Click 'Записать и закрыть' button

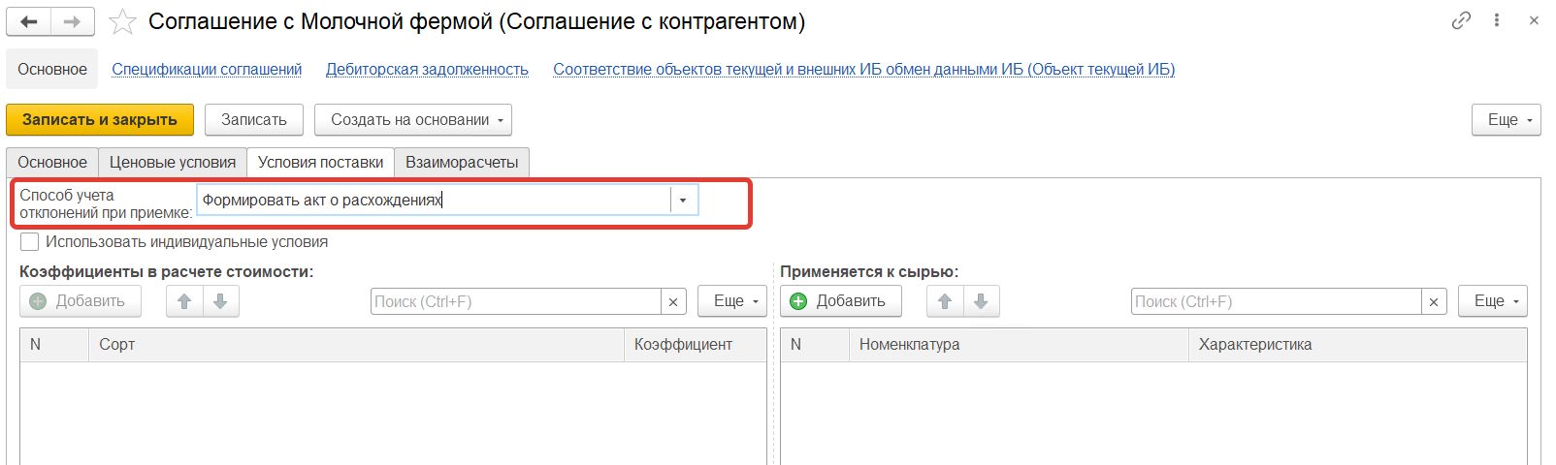click(100, 120)
